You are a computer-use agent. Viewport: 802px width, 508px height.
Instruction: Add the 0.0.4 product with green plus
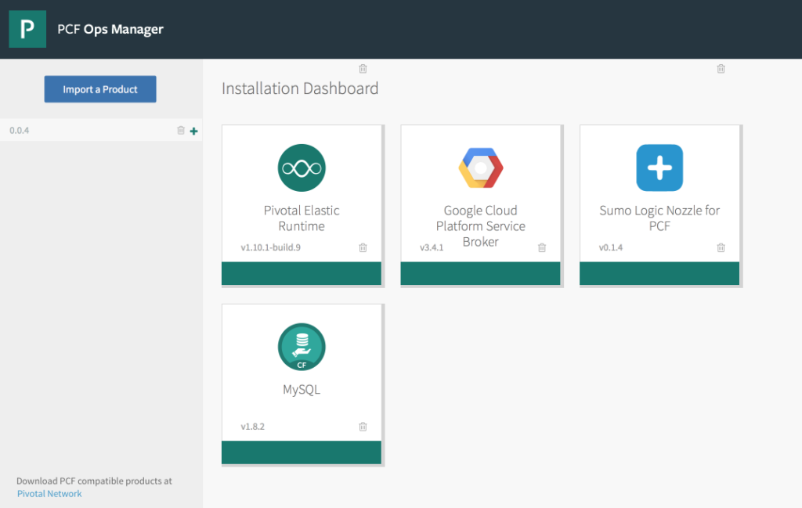tap(194, 132)
